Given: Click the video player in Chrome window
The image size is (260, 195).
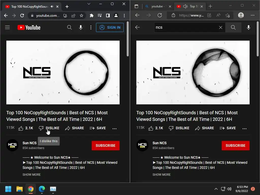Looking at the screenshot, I should tap(63, 72).
